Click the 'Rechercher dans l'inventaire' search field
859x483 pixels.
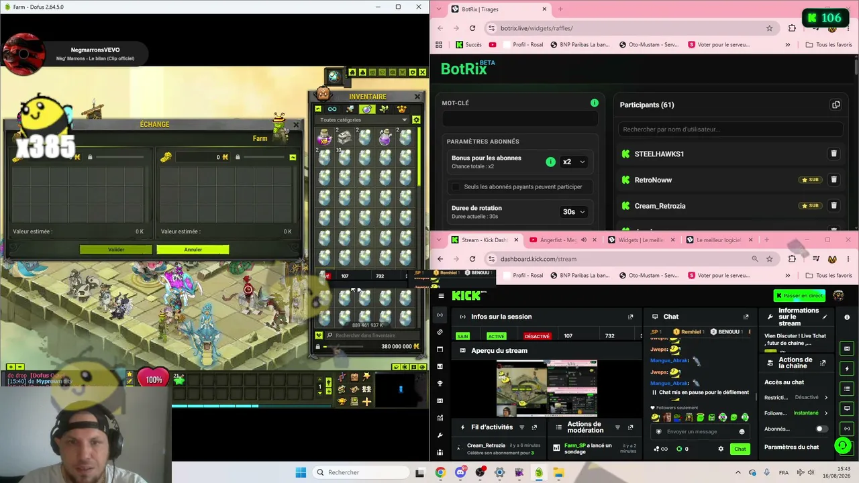(x=372, y=335)
